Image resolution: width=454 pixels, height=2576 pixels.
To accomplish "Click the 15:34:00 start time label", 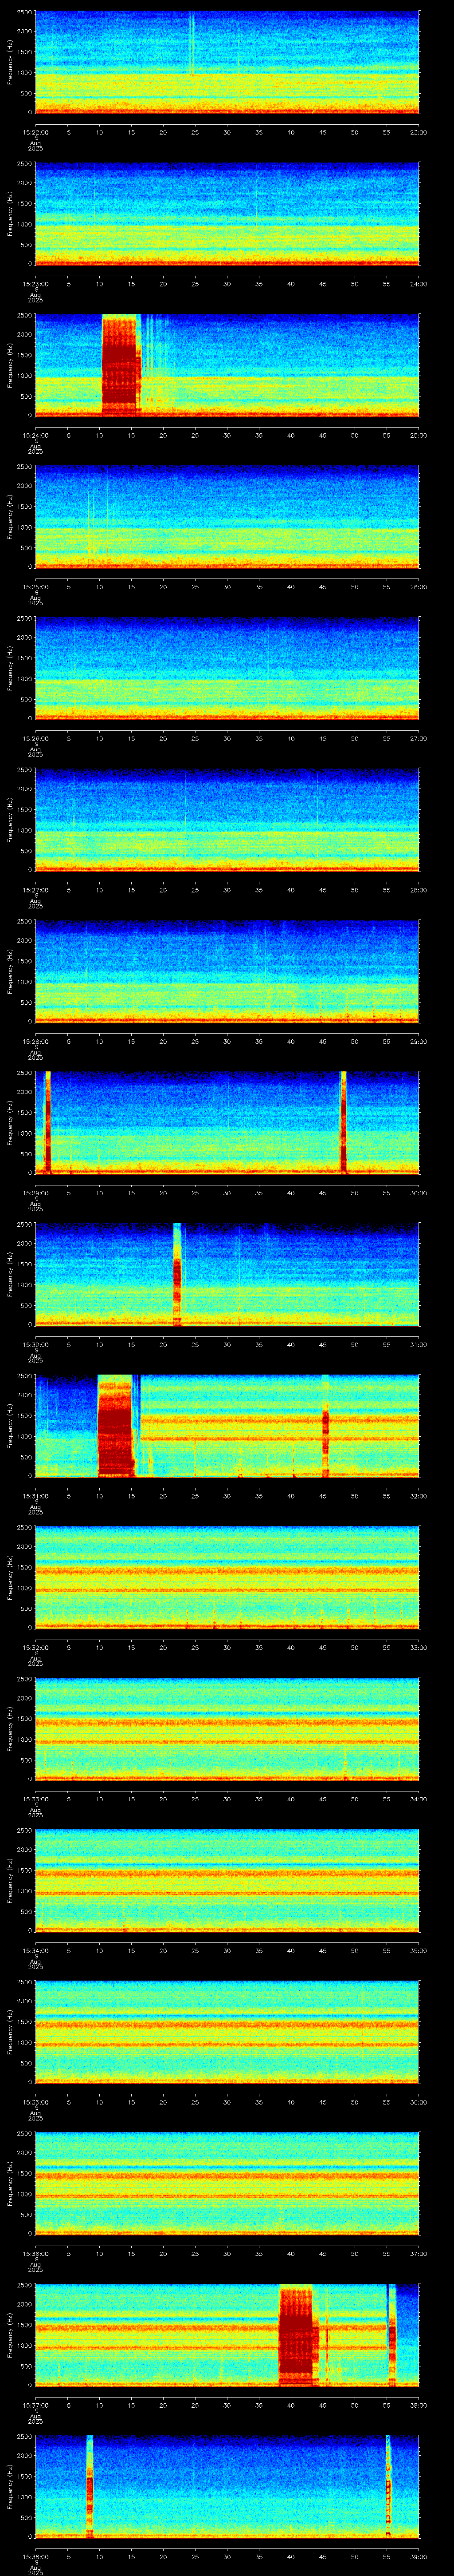I will [35, 1950].
